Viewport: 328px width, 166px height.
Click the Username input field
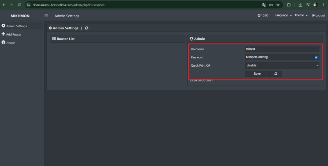tap(282, 49)
